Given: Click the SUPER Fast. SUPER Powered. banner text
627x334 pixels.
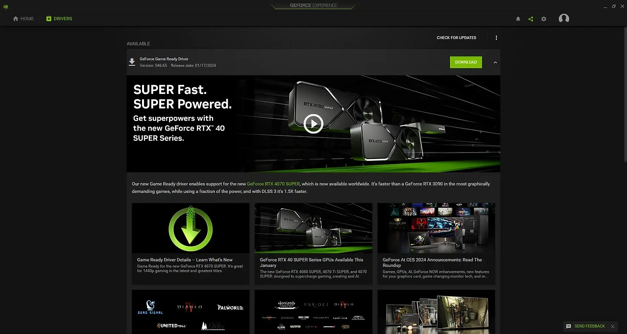Looking at the screenshot, I should point(182,97).
